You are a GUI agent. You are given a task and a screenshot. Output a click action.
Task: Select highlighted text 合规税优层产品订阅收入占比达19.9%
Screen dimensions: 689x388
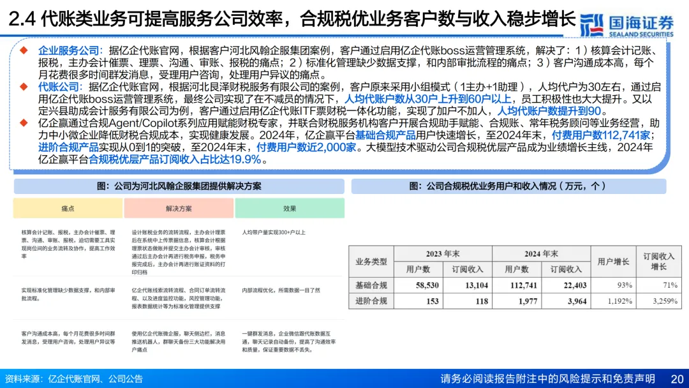pyautogui.click(x=175, y=160)
